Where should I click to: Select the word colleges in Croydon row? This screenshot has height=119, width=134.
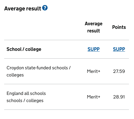coord(15,75)
